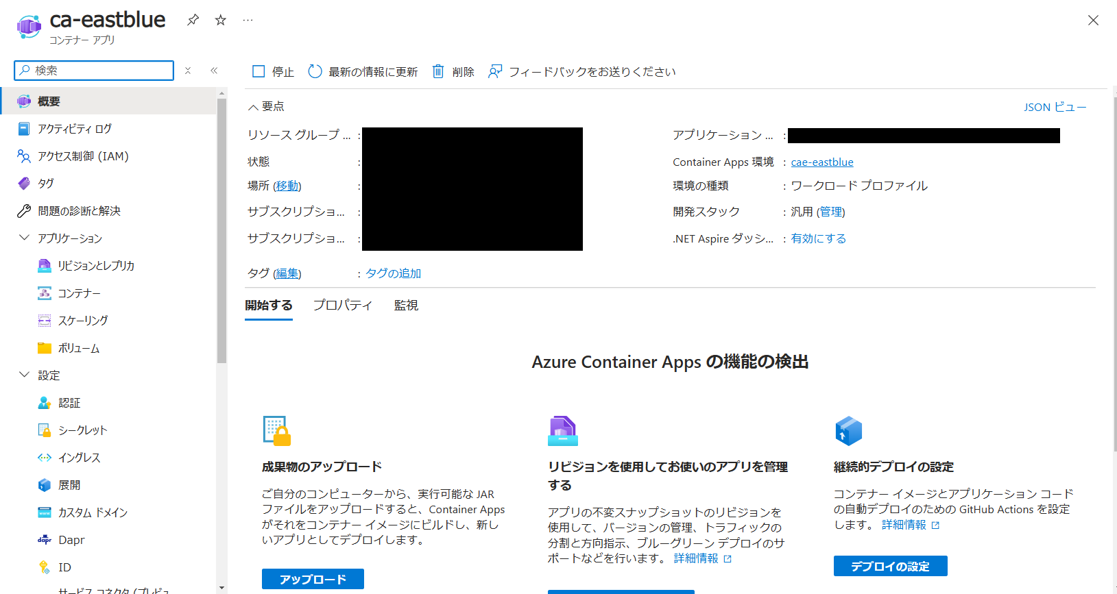Delete the container app with 削除
The image size is (1117, 594).
453,71
